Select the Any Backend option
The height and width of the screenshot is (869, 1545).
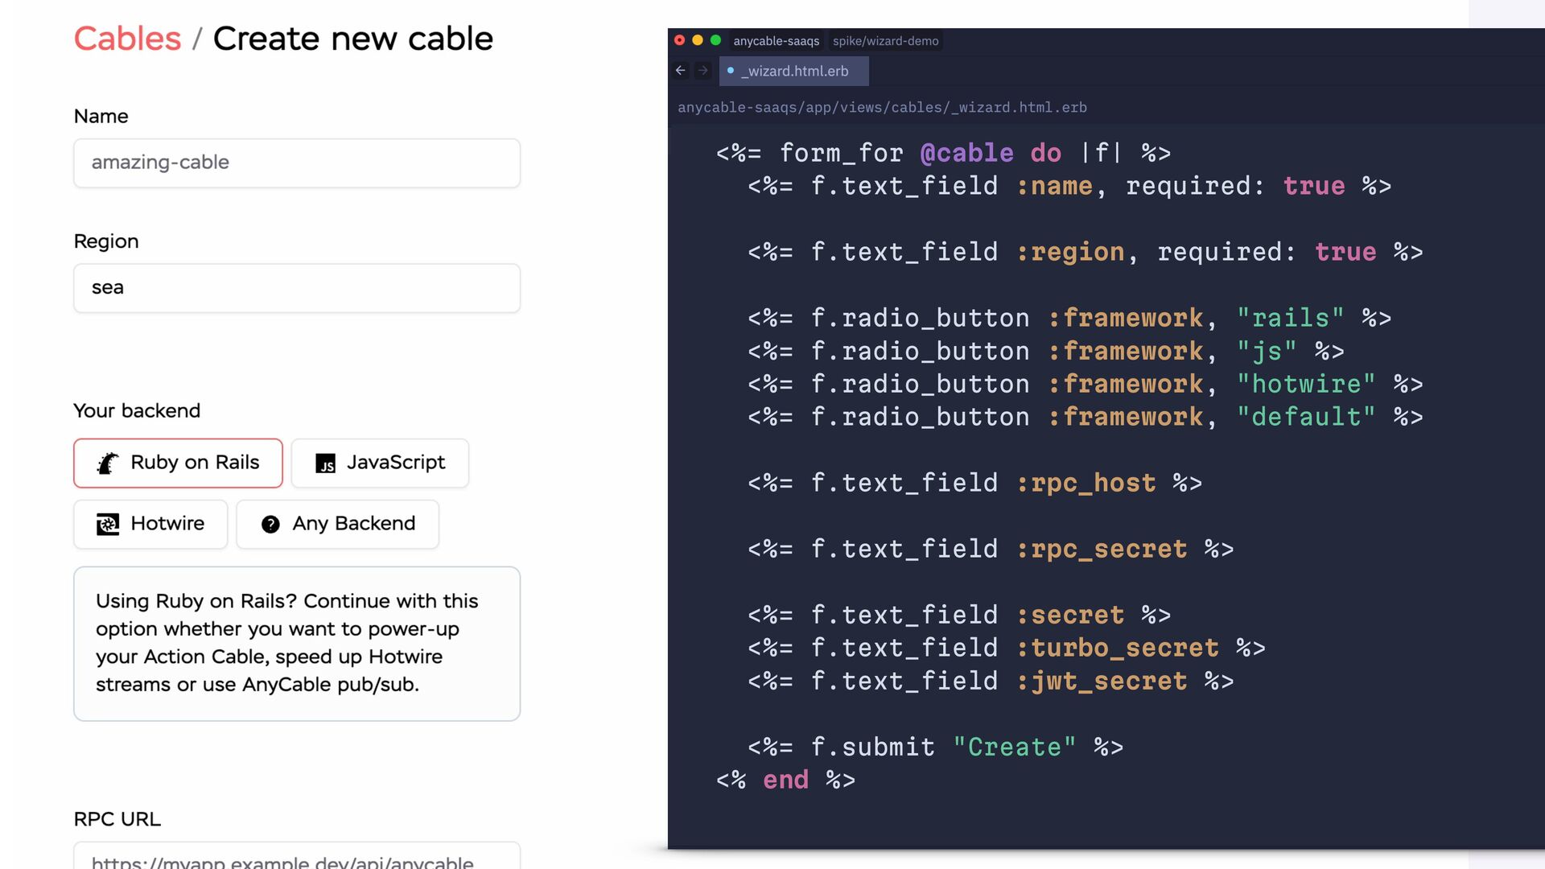pyautogui.click(x=338, y=524)
